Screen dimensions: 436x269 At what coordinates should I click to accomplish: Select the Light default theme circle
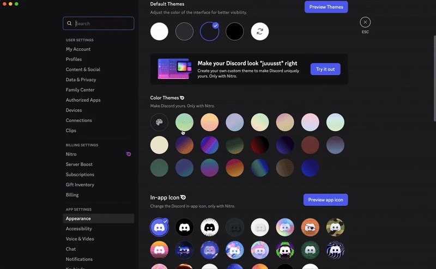(159, 32)
